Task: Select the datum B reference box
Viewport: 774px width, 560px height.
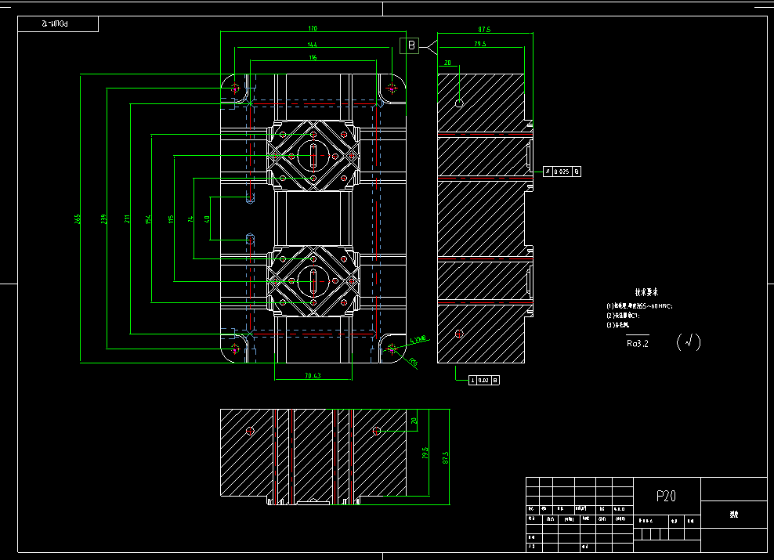Action: pos(409,46)
